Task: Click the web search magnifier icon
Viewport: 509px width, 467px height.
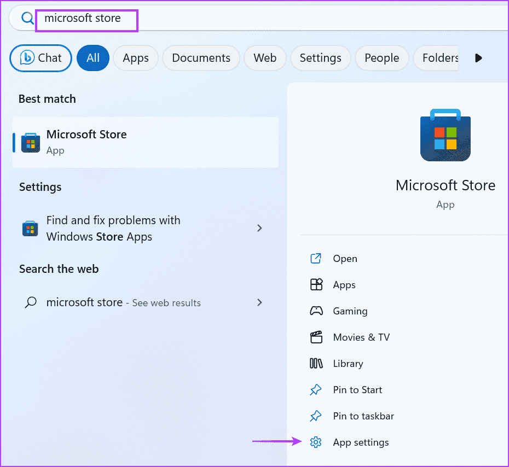Action: pos(31,302)
